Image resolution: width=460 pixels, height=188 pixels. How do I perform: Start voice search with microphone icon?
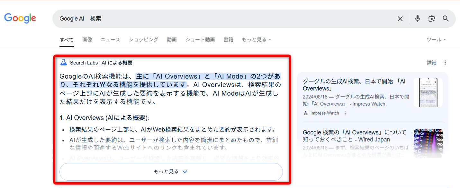point(418,19)
